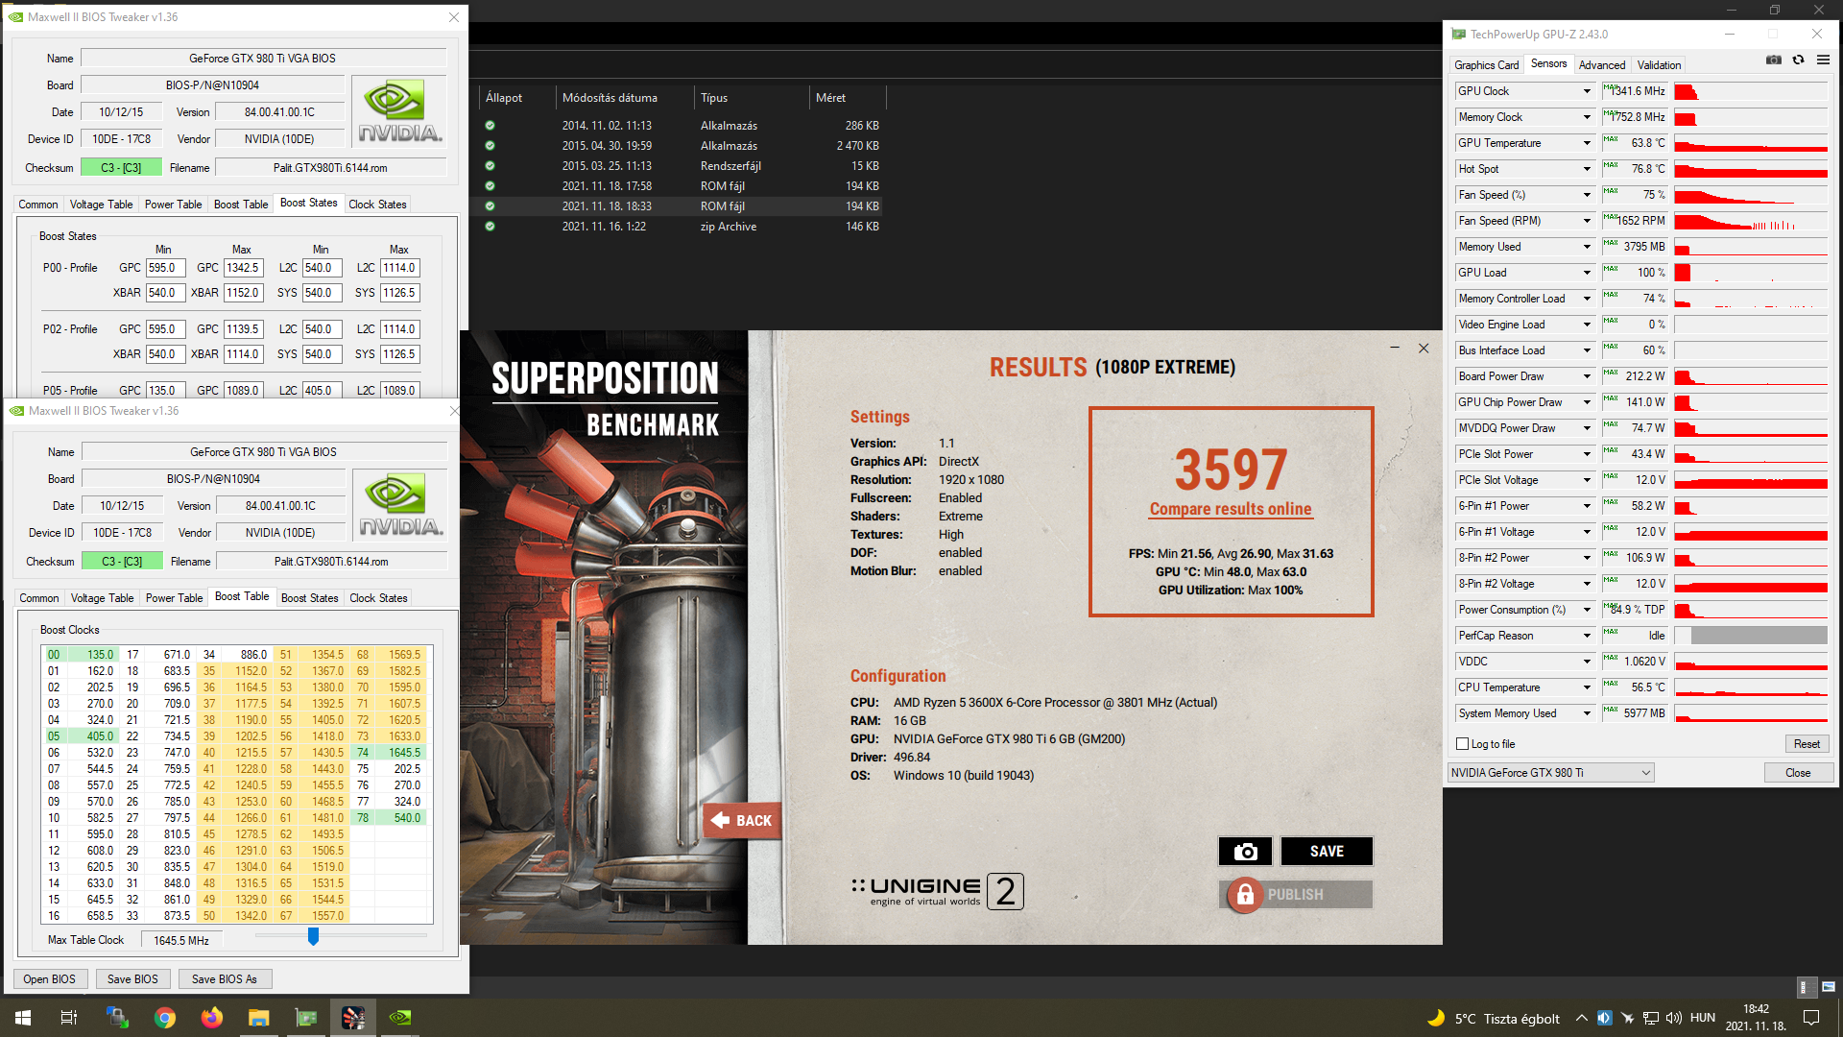Viewport: 1843px width, 1037px height.
Task: Expand GPU Clock sensor dropdown
Action: 1587,91
